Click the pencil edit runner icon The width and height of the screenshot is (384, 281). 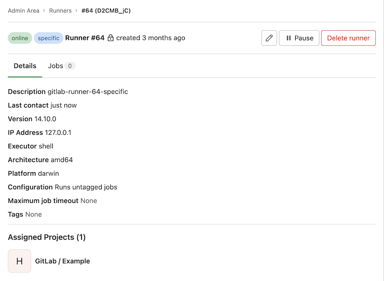point(269,38)
